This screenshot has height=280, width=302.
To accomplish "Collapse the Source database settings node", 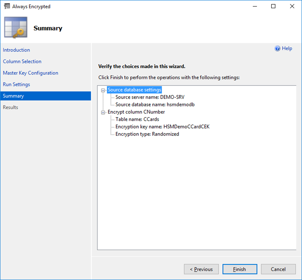I will tap(103, 90).
